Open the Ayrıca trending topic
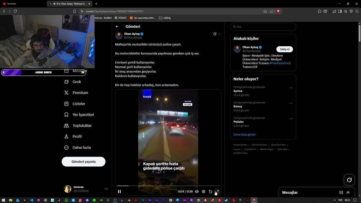Viewport: 361px width, 203px height. [x=238, y=91]
